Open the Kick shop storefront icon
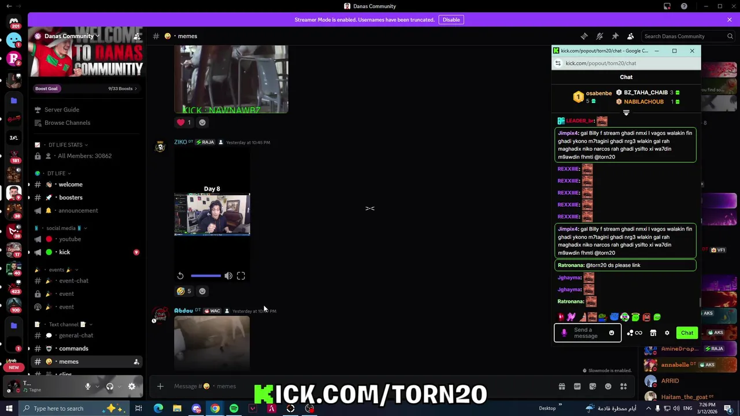The height and width of the screenshot is (416, 740). [653, 333]
